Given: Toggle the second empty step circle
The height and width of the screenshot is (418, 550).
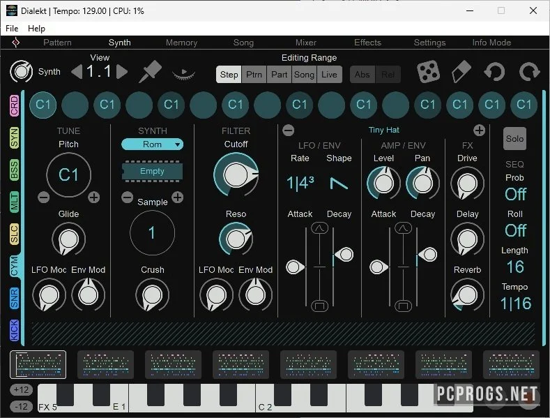Looking at the screenshot, I should [x=139, y=104].
